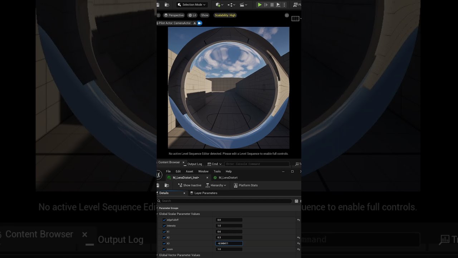Image resolution: width=458 pixels, height=258 pixels.
Task: Click the Skip/advance frame button
Action: [x=266, y=5]
